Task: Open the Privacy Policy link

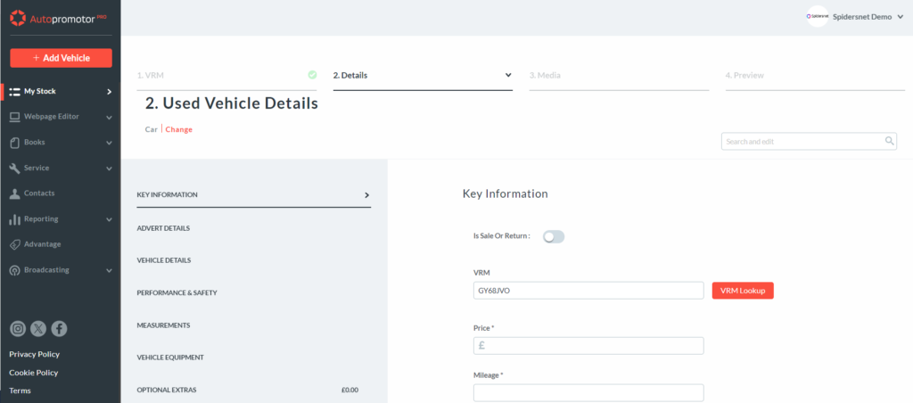Action: point(34,354)
